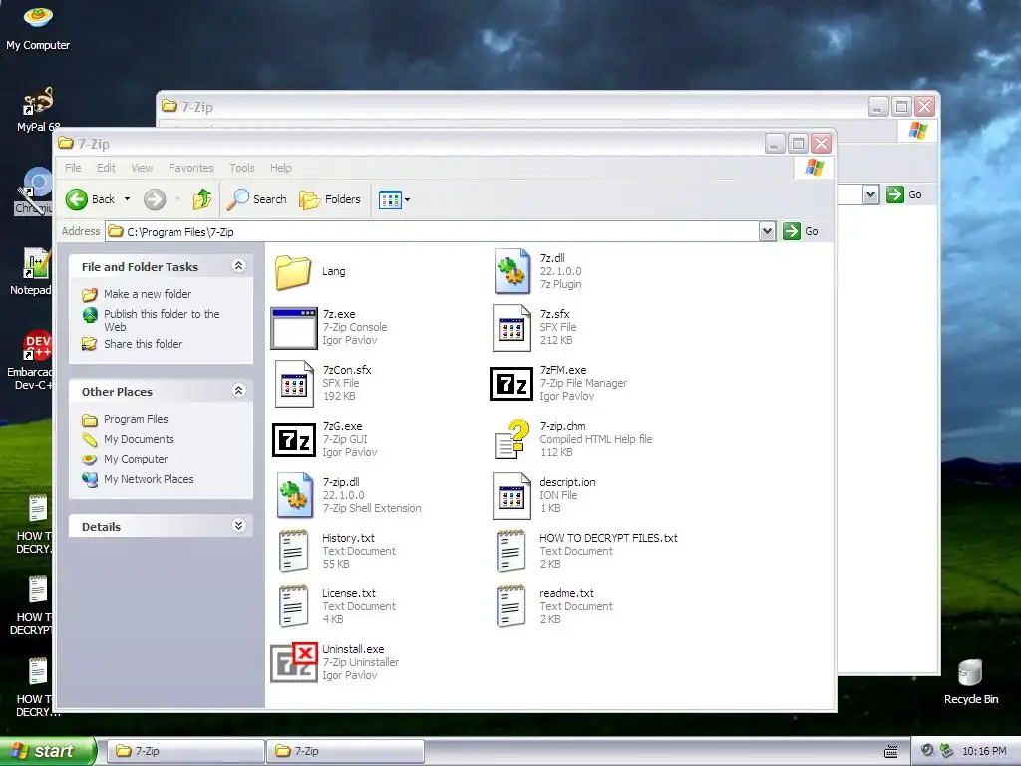1021x766 pixels.
Task: Select the 7z.sfx file icon
Action: coord(511,328)
